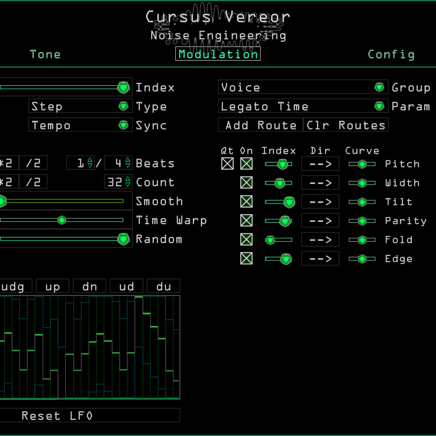Open the Tone tab

[x=45, y=54]
